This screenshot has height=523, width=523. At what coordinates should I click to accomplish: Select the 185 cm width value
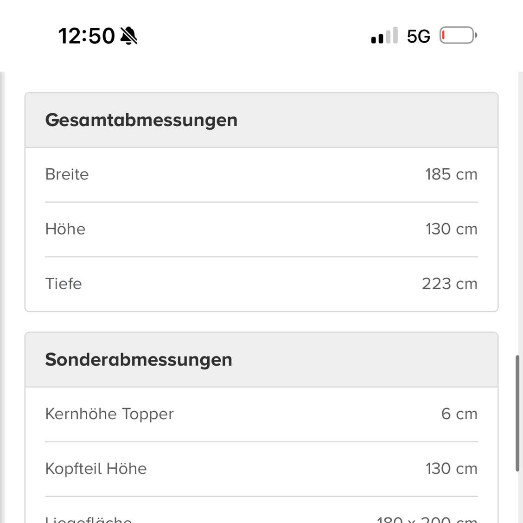coord(451,174)
